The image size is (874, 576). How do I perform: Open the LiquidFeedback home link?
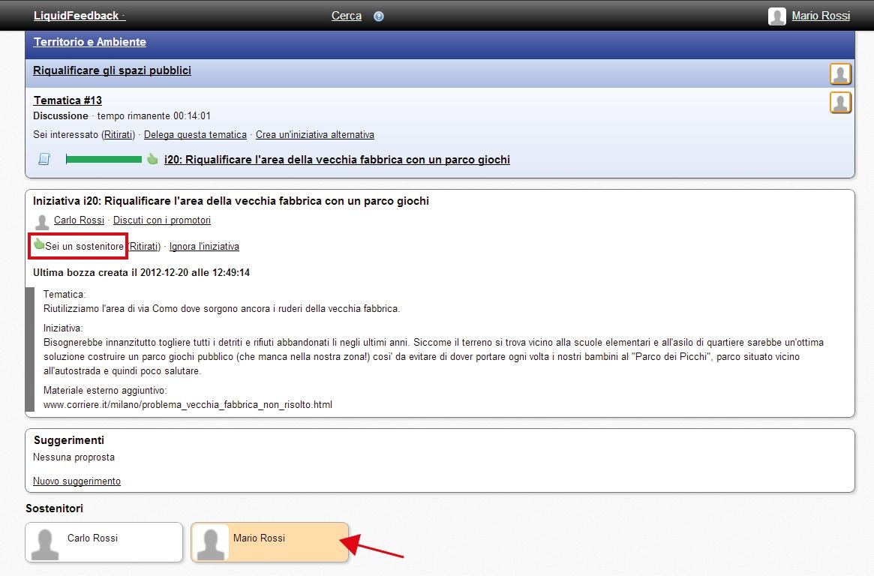pyautogui.click(x=77, y=16)
